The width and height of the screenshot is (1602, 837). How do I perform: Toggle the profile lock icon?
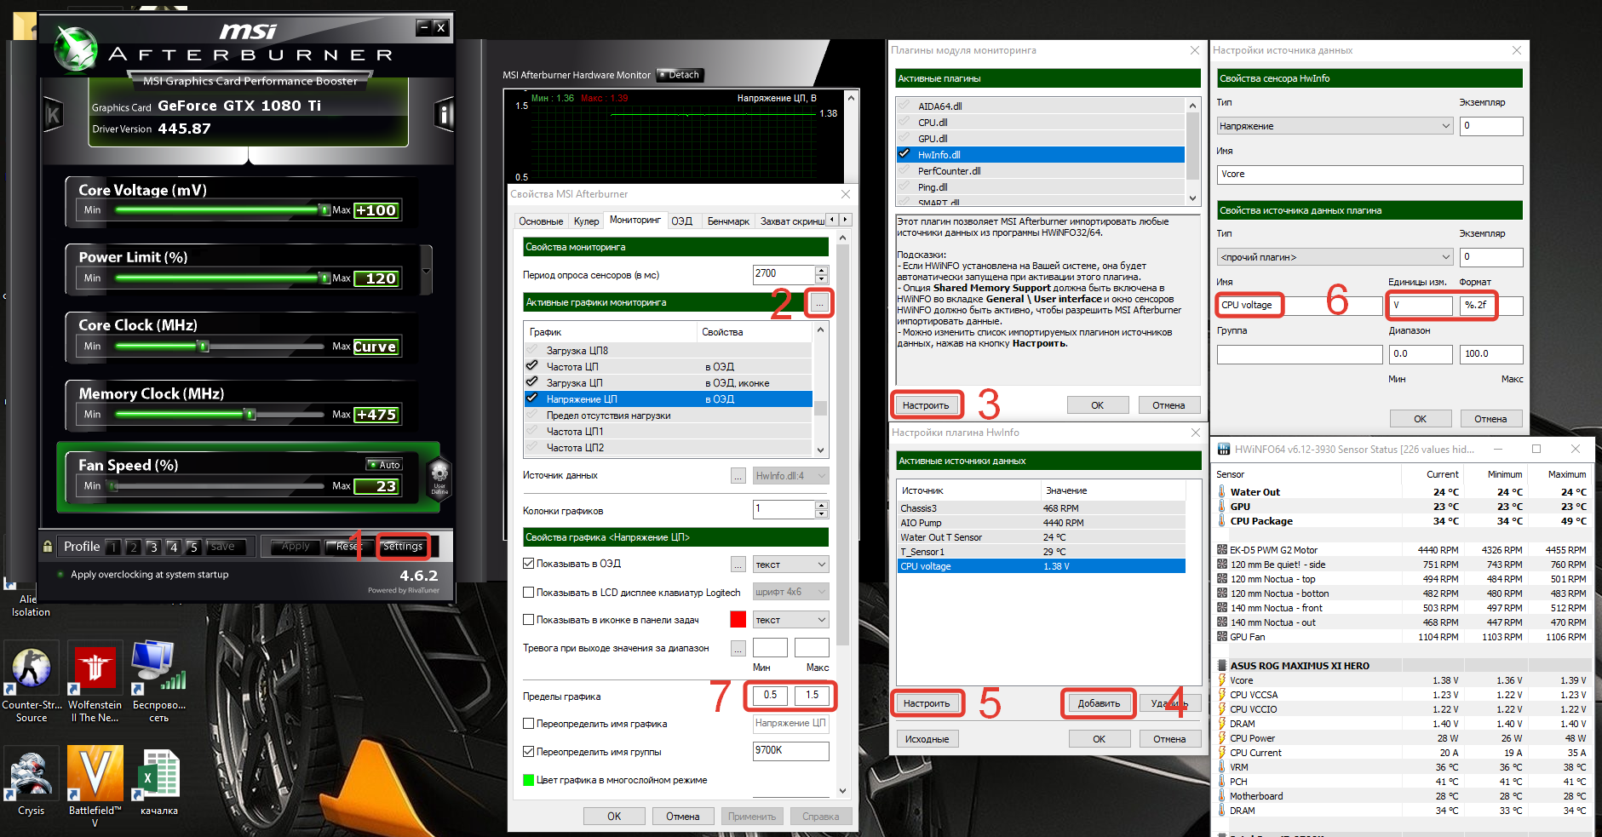click(48, 547)
